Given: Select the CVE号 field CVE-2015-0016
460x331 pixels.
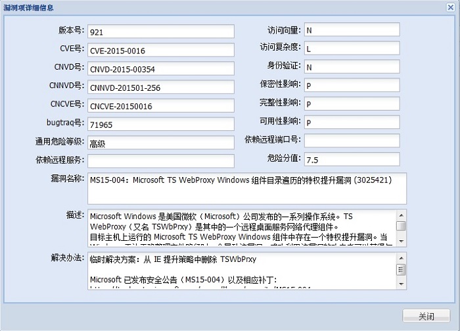Looking at the screenshot, I should pyautogui.click(x=161, y=50).
